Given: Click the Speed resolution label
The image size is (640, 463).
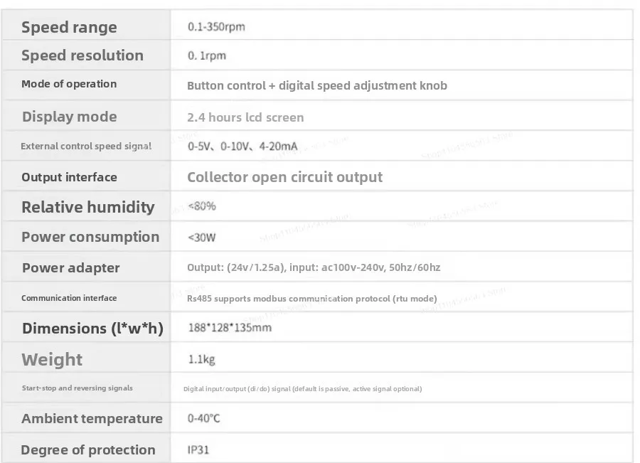Looking at the screenshot, I should pyautogui.click(x=82, y=55).
